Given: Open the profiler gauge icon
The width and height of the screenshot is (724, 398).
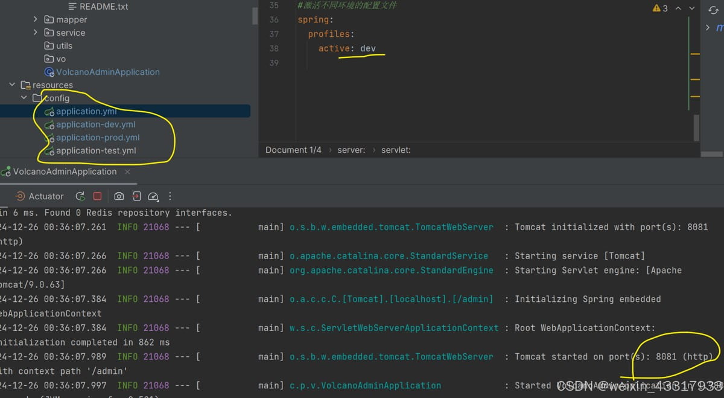Looking at the screenshot, I should [x=153, y=196].
